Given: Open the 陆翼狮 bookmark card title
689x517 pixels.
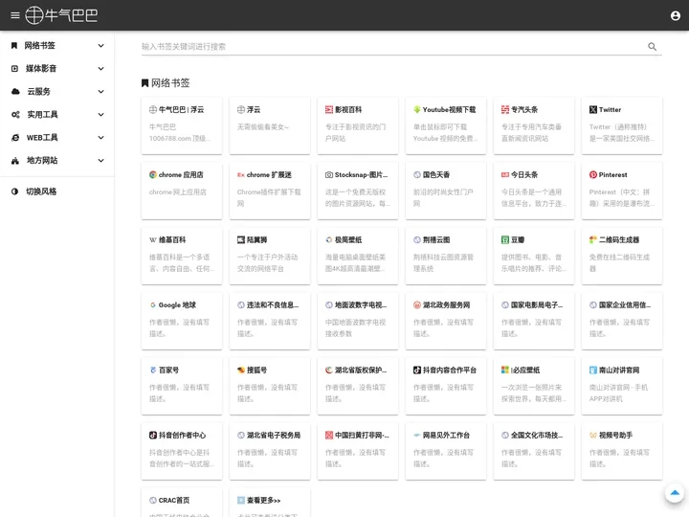Looking at the screenshot, I should coord(257,239).
